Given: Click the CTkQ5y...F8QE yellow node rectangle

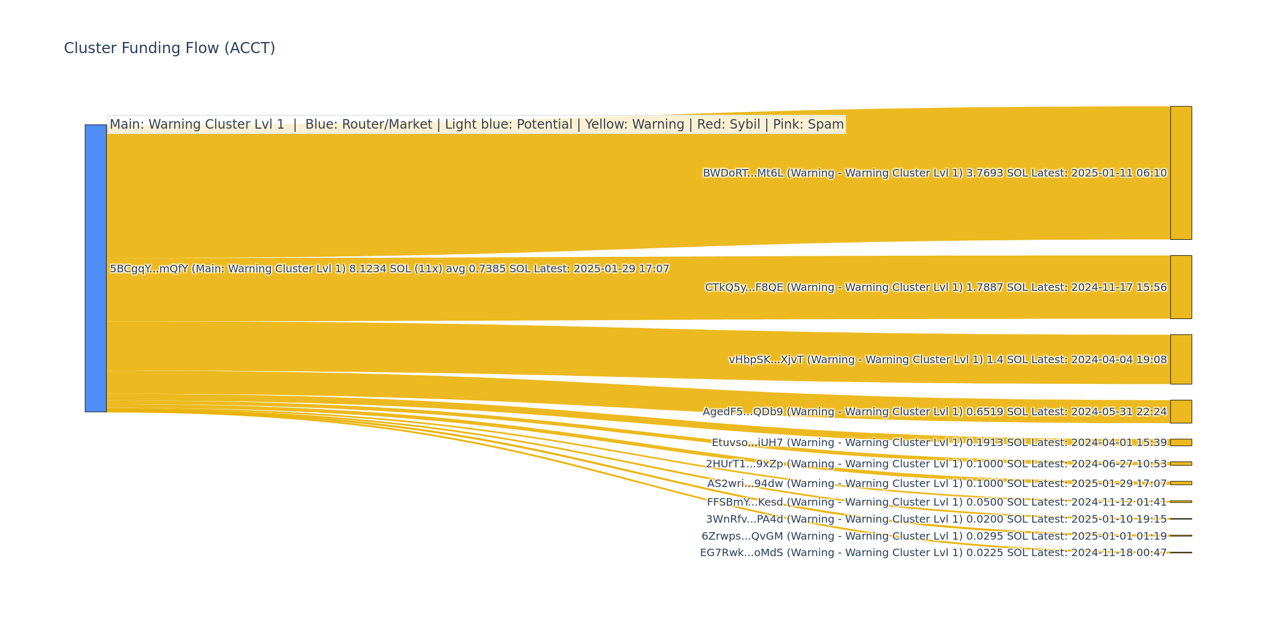Looking at the screenshot, I should 1181,287.
